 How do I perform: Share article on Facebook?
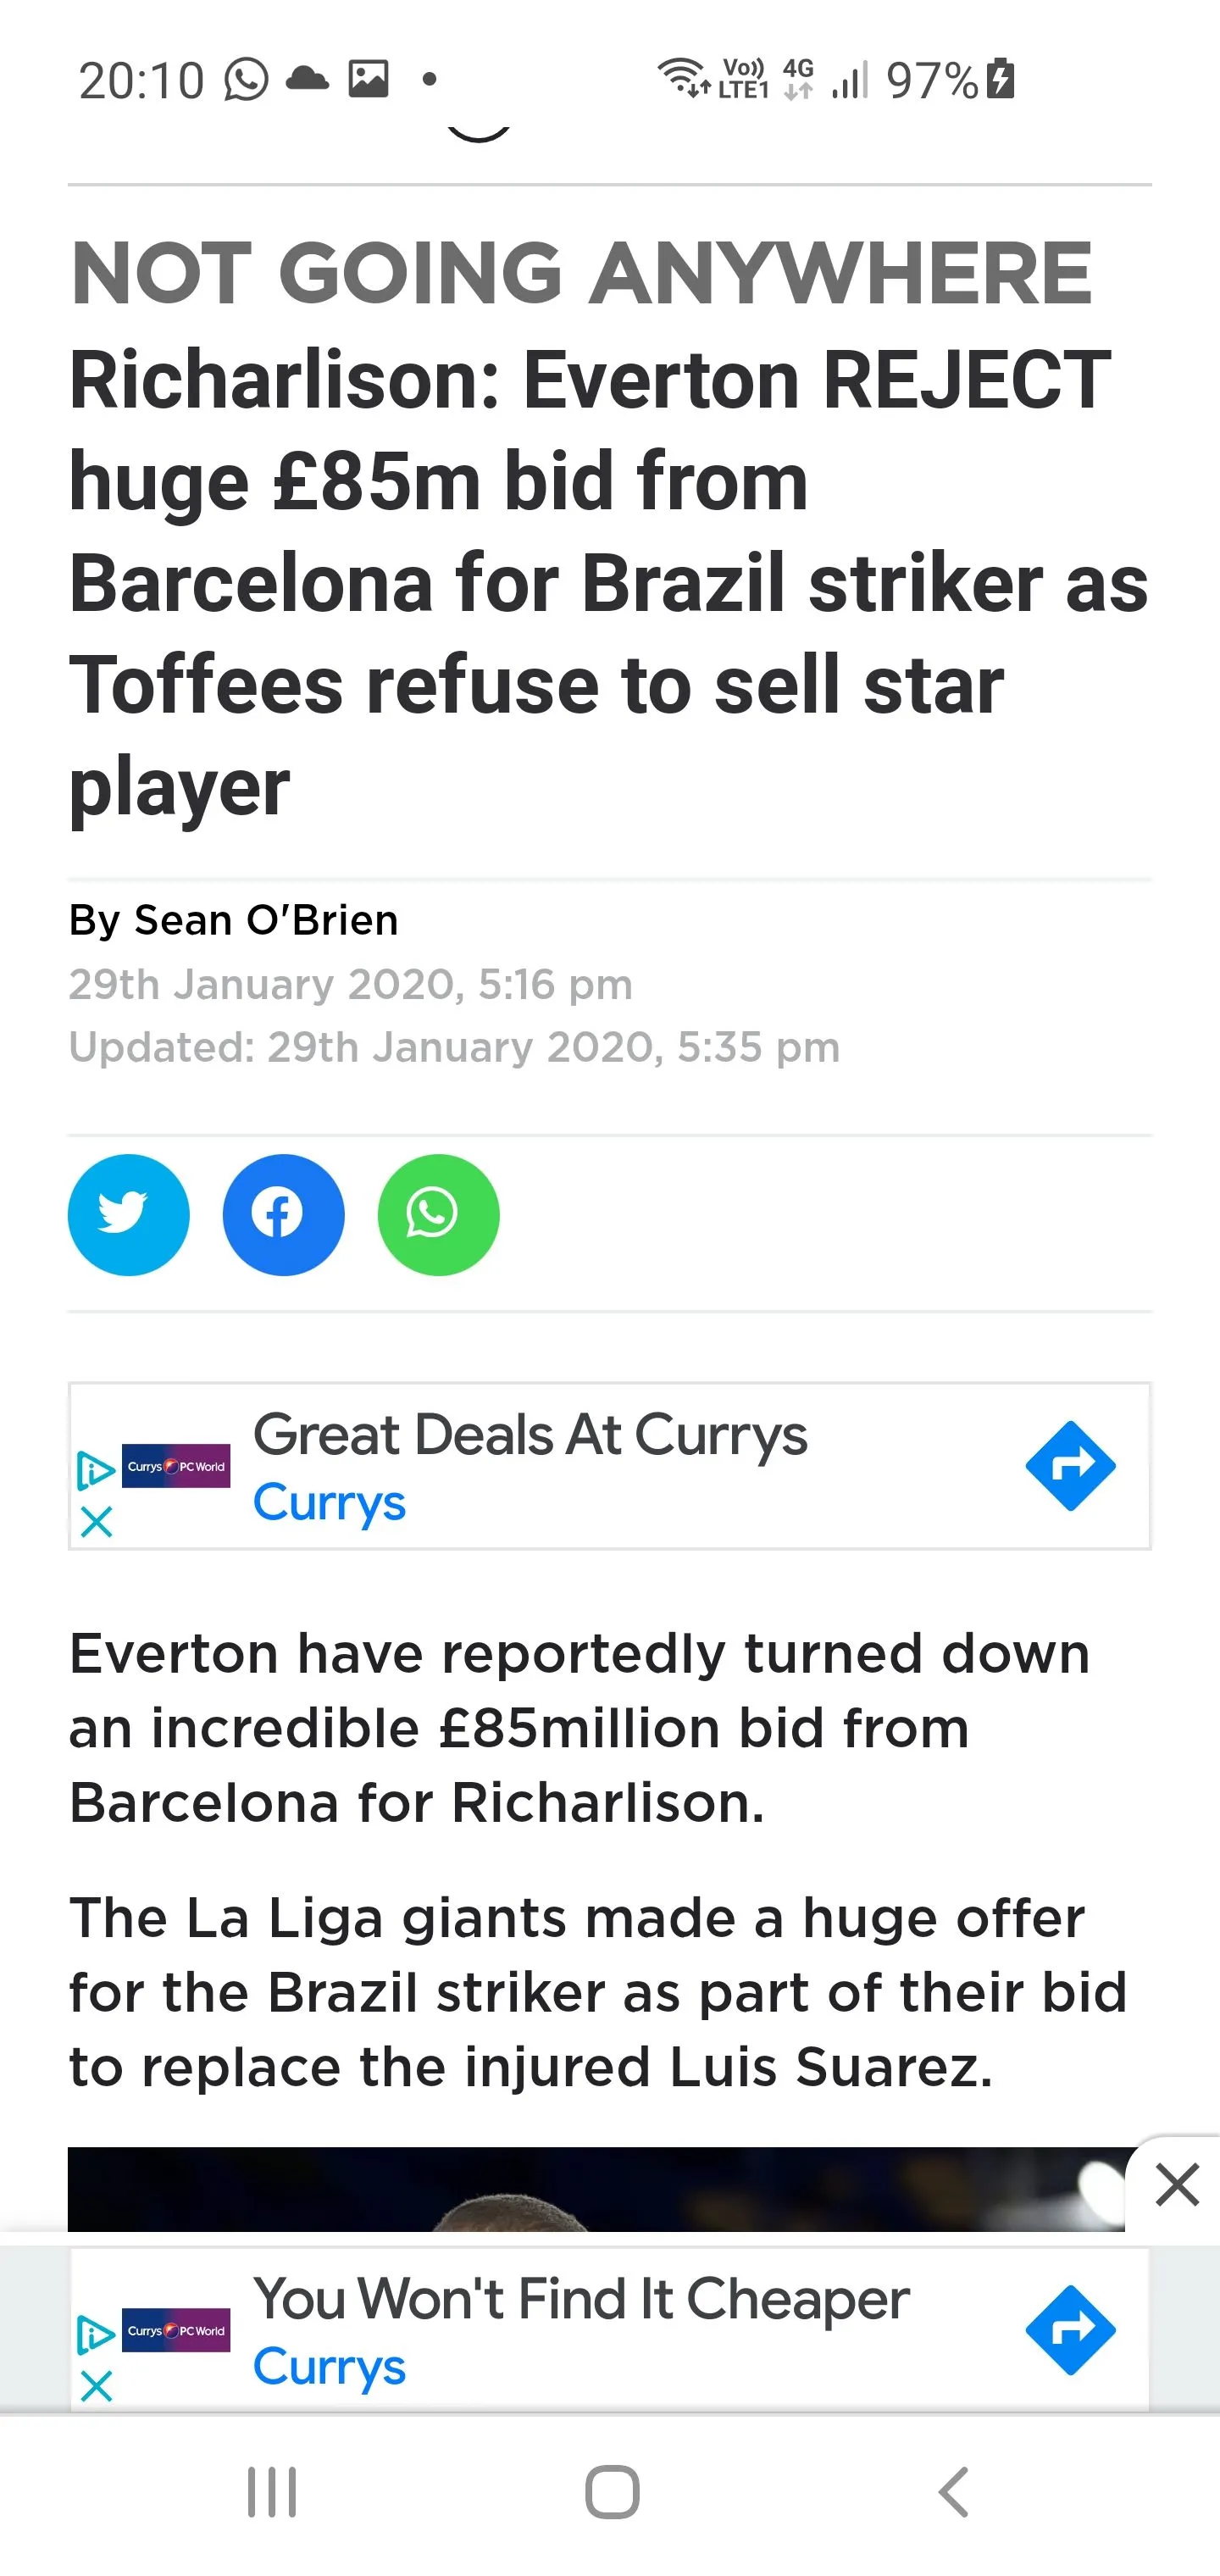(x=283, y=1214)
